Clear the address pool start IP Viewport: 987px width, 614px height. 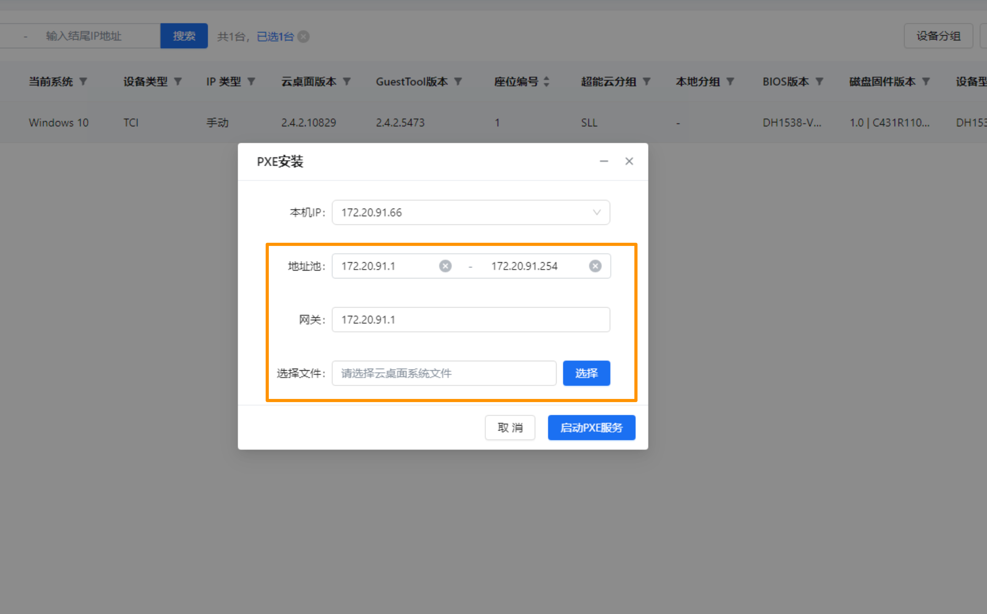445,266
